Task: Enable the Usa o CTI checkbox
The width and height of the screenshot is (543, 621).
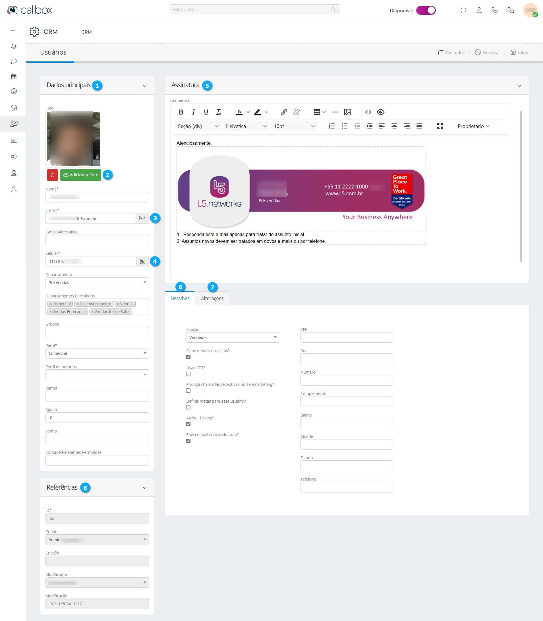Action: point(188,374)
